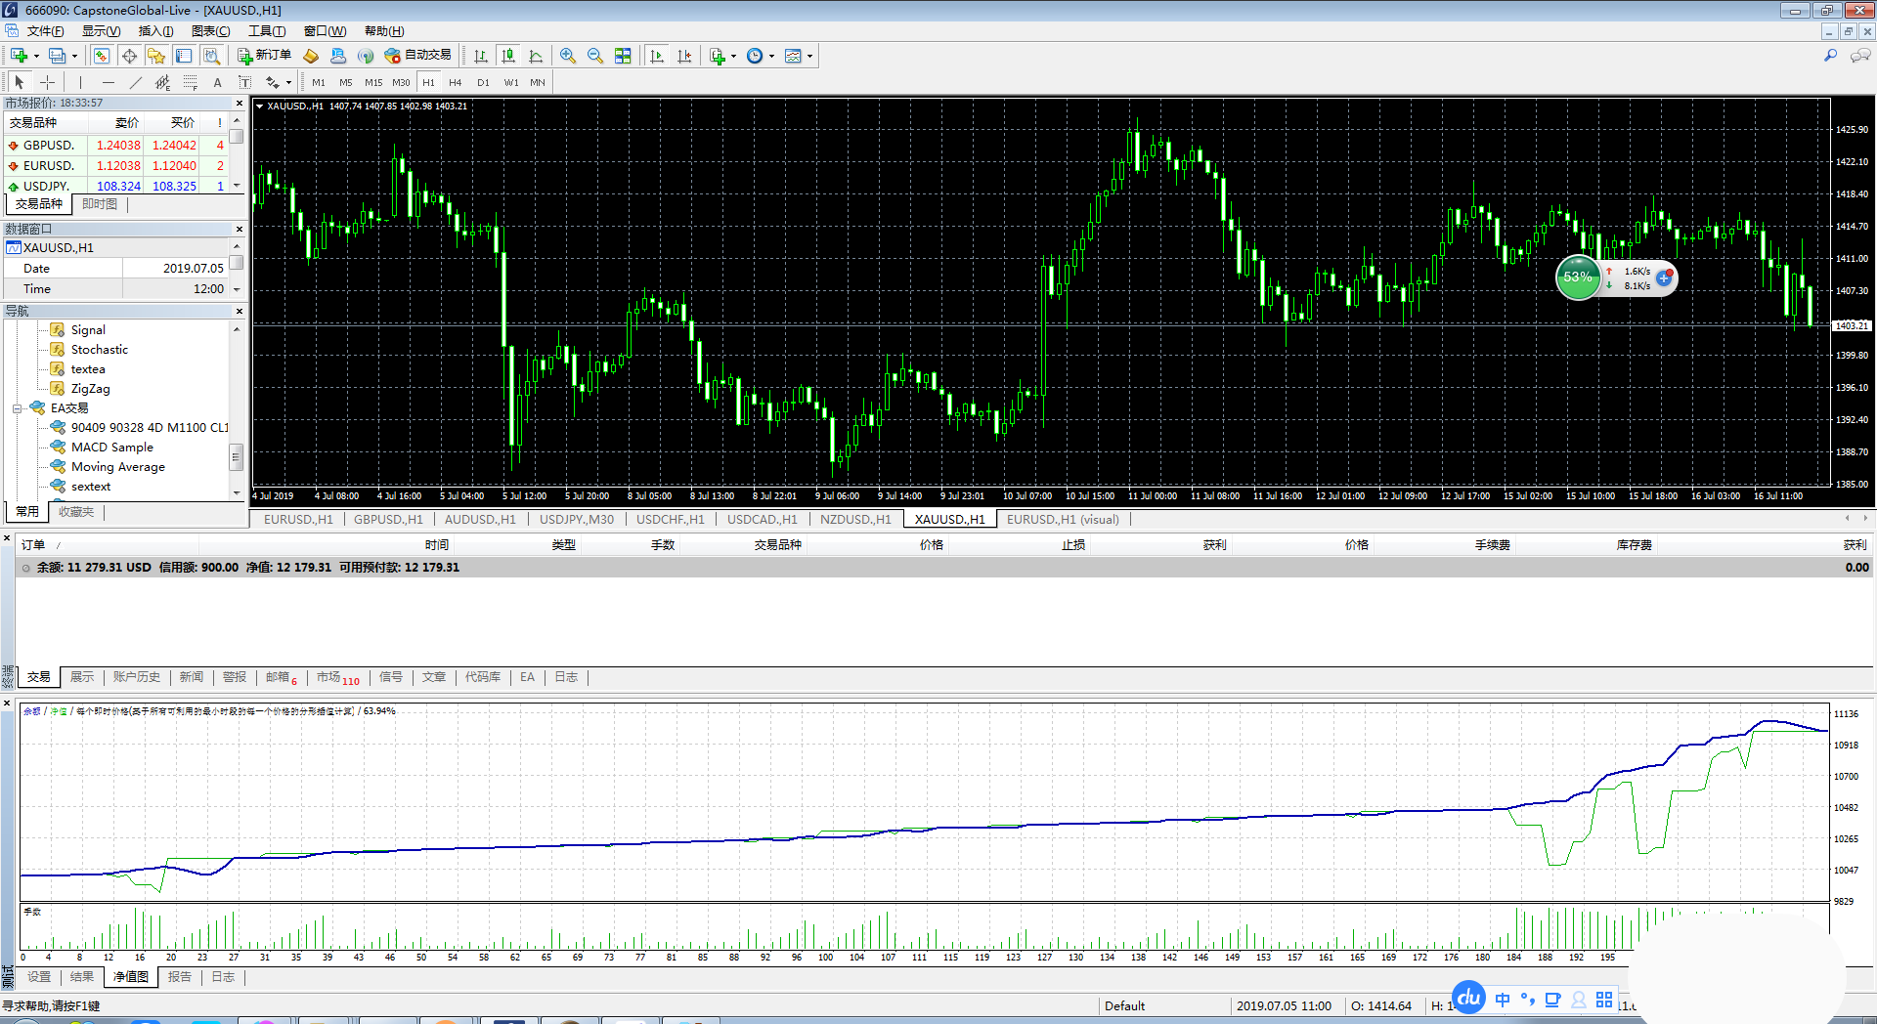Open the chart templates dropdown arrow
Image resolution: width=1877 pixels, height=1024 pixels.
[809, 56]
